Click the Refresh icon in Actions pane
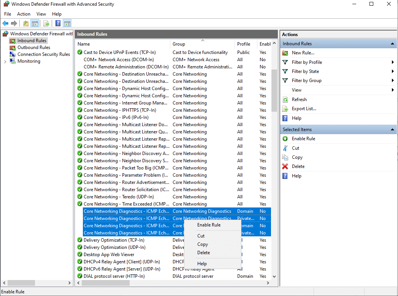The image size is (398, 296). coord(285,100)
